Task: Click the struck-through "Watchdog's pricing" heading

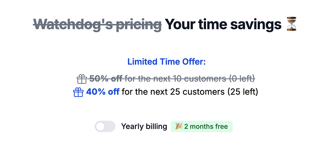Action: [x=97, y=25]
